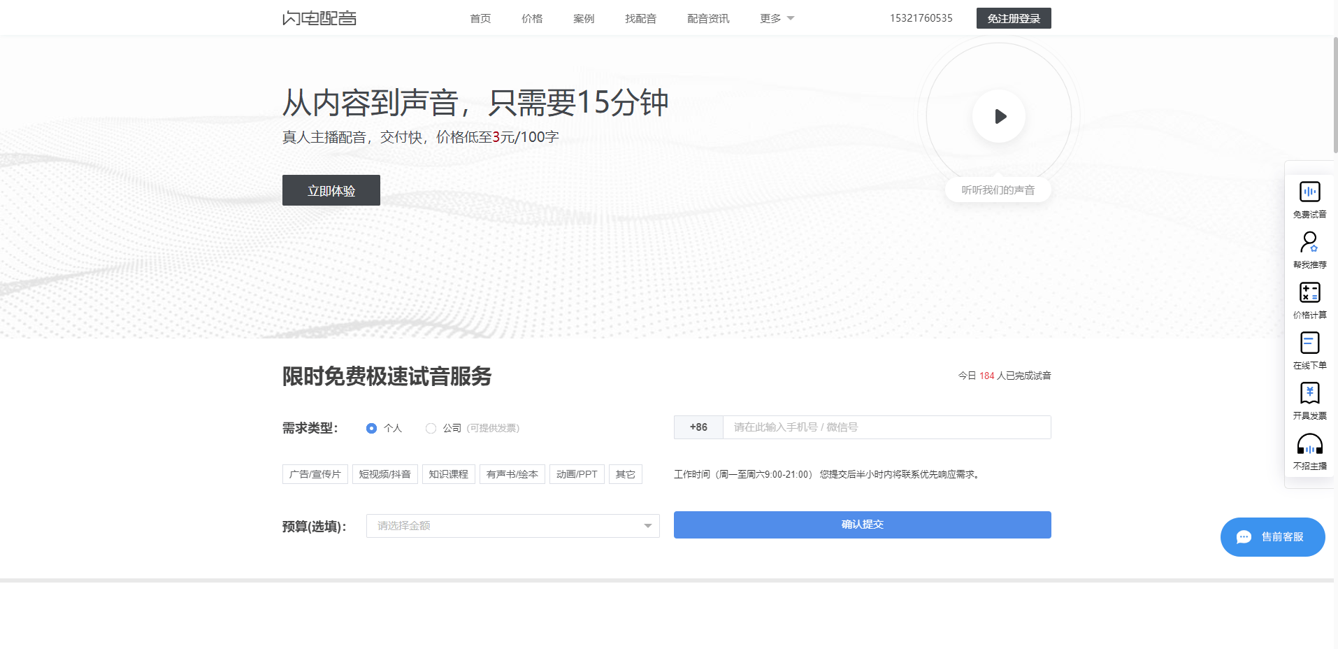The height and width of the screenshot is (649, 1338).
Task: Switch to the 找配音 section
Action: click(640, 18)
